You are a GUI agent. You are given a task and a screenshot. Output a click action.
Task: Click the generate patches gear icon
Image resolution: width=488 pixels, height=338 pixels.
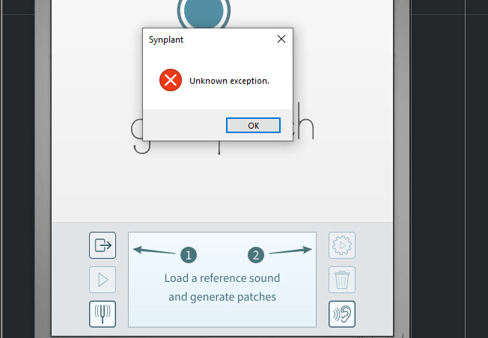coord(342,245)
